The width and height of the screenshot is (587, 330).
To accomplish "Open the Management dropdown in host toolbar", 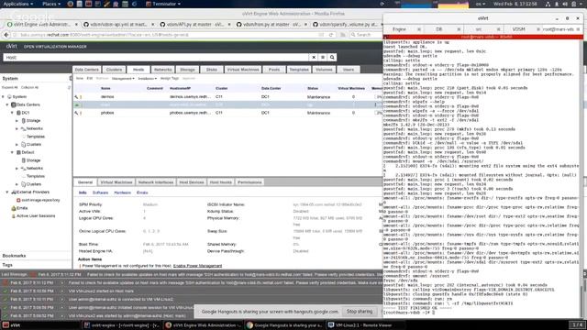I will pyautogui.click(x=123, y=79).
